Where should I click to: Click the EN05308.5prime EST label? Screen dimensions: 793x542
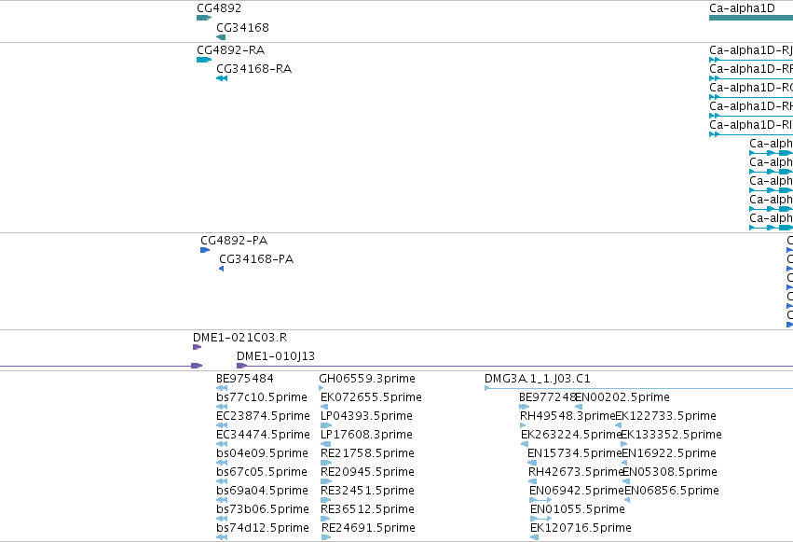[670, 472]
